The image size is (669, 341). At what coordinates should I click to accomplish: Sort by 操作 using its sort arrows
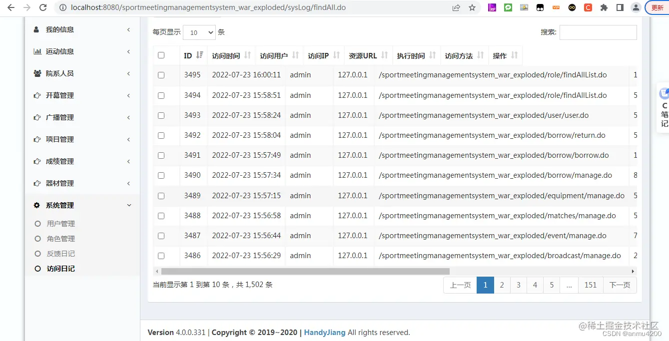514,55
